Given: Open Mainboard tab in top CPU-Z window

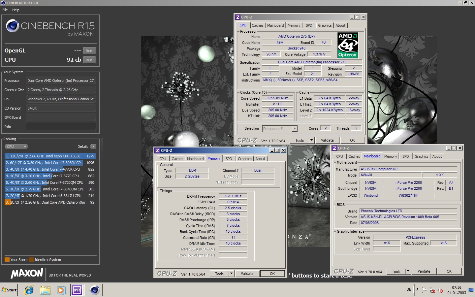Looking at the screenshot, I should click(275, 25).
